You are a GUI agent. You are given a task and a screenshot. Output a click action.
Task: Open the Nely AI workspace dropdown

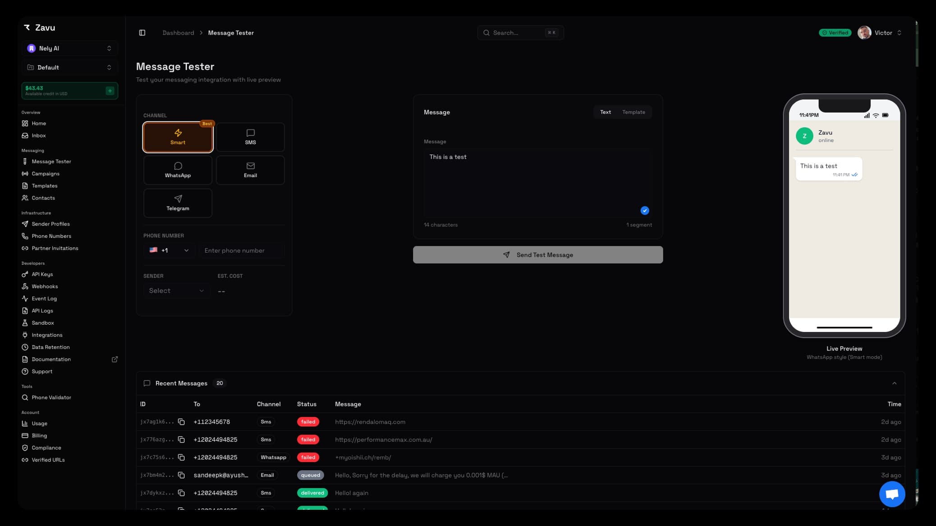(70, 48)
